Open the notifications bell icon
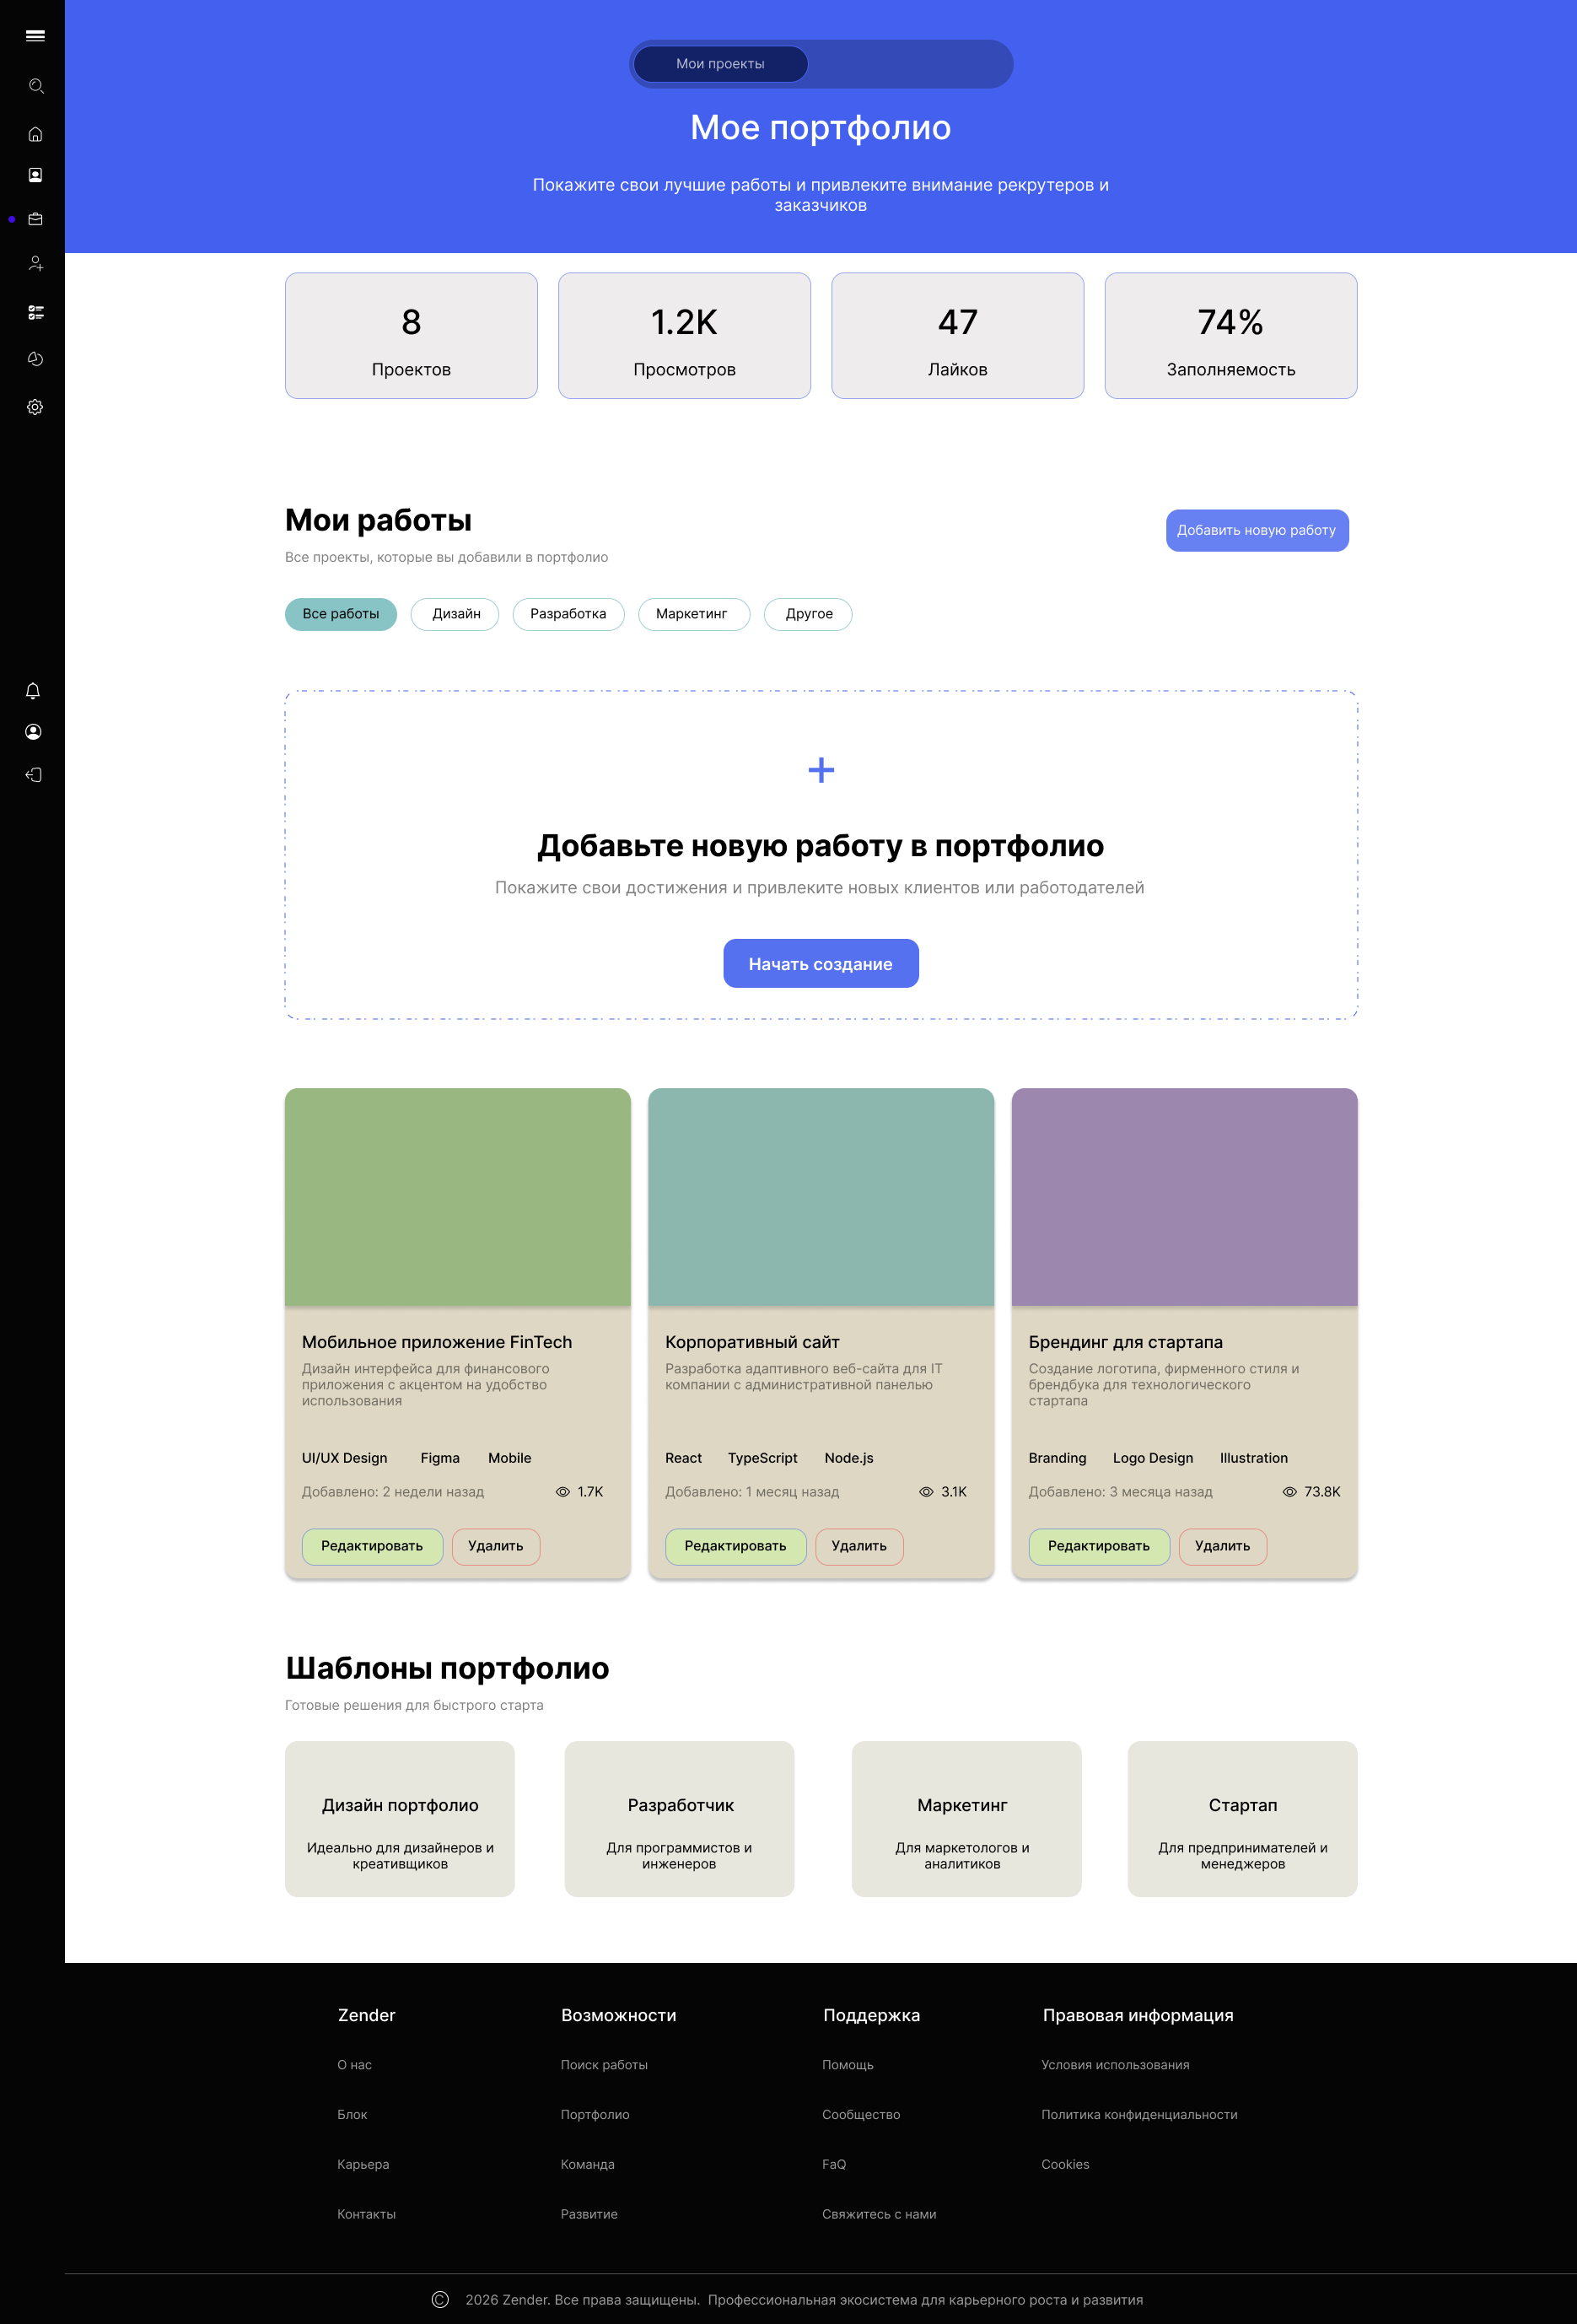 pos(33,690)
